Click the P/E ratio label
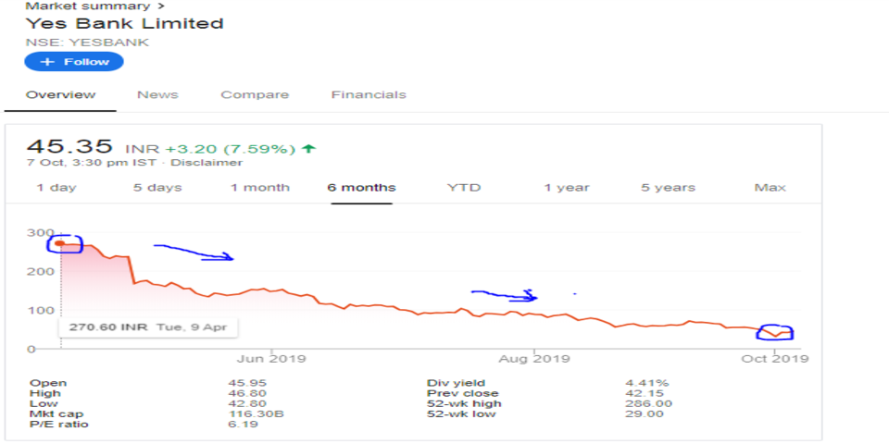This screenshot has width=889, height=444. (58, 425)
